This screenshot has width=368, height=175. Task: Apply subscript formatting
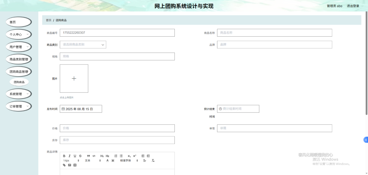click(129, 156)
